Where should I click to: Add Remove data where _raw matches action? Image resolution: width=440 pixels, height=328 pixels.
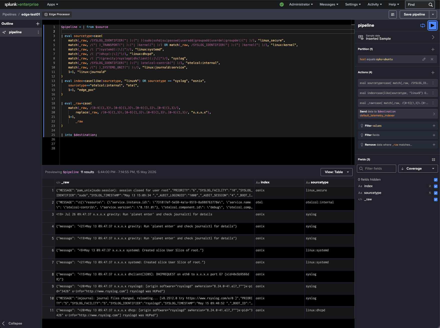tap(434, 145)
